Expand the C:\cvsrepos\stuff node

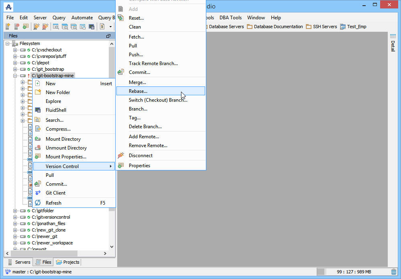point(15,56)
